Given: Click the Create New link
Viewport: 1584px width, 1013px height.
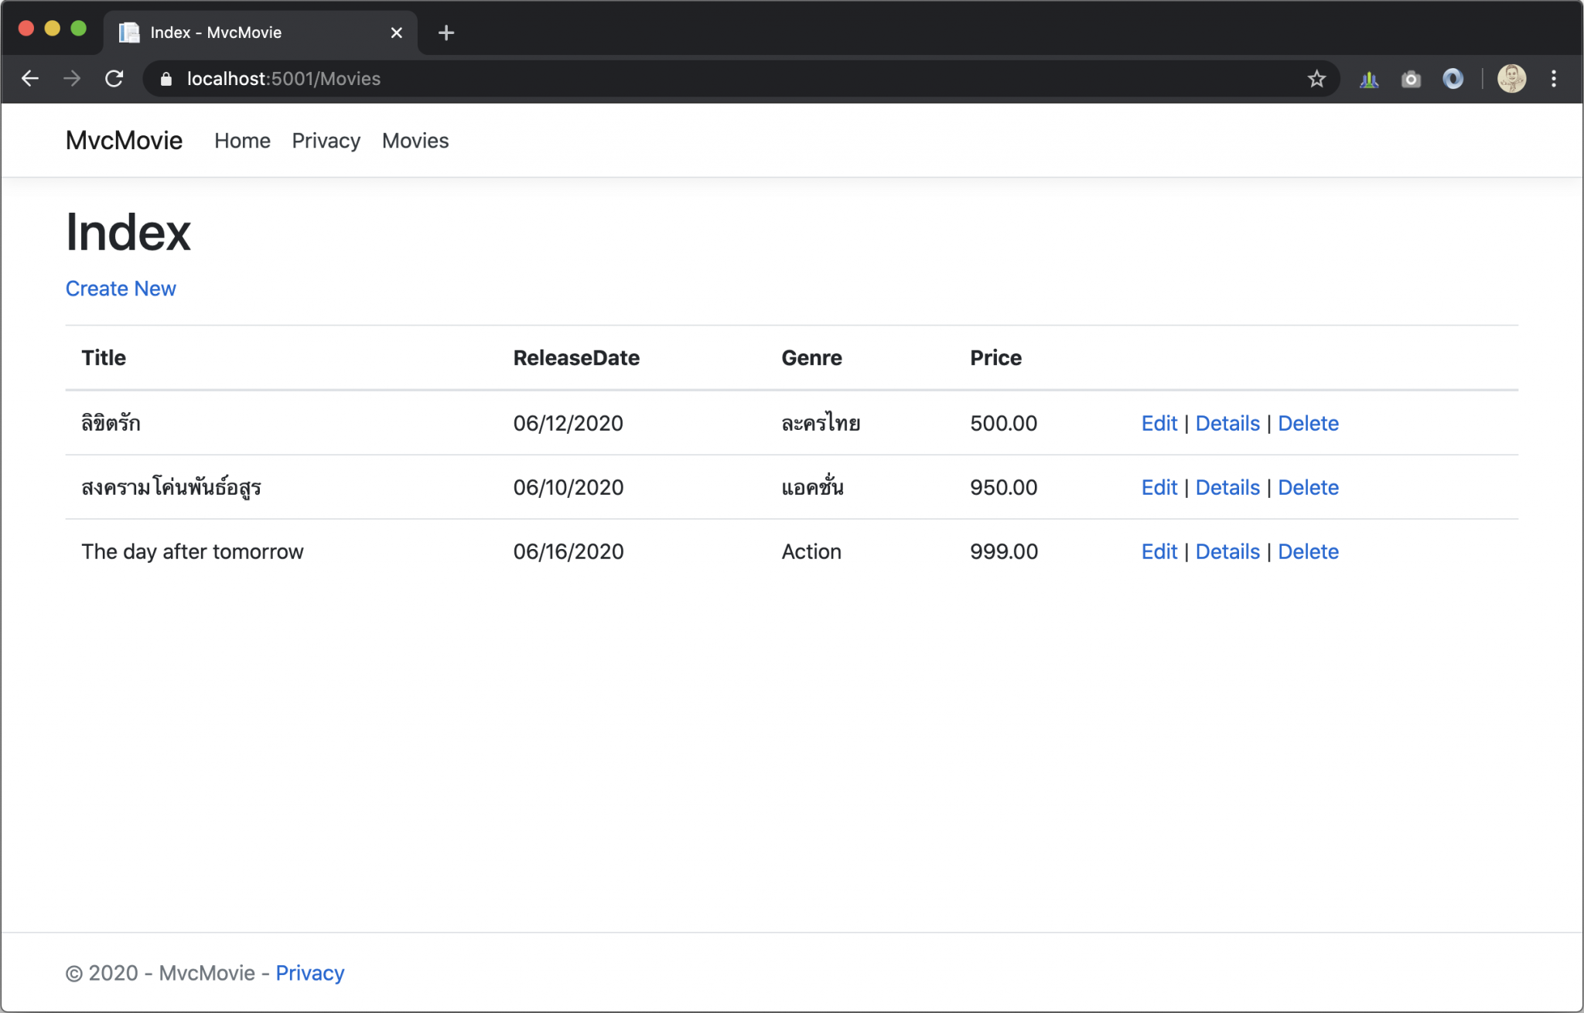Looking at the screenshot, I should 121,288.
